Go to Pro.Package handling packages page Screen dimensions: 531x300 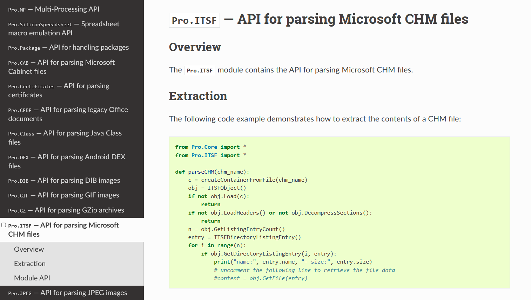click(x=68, y=47)
